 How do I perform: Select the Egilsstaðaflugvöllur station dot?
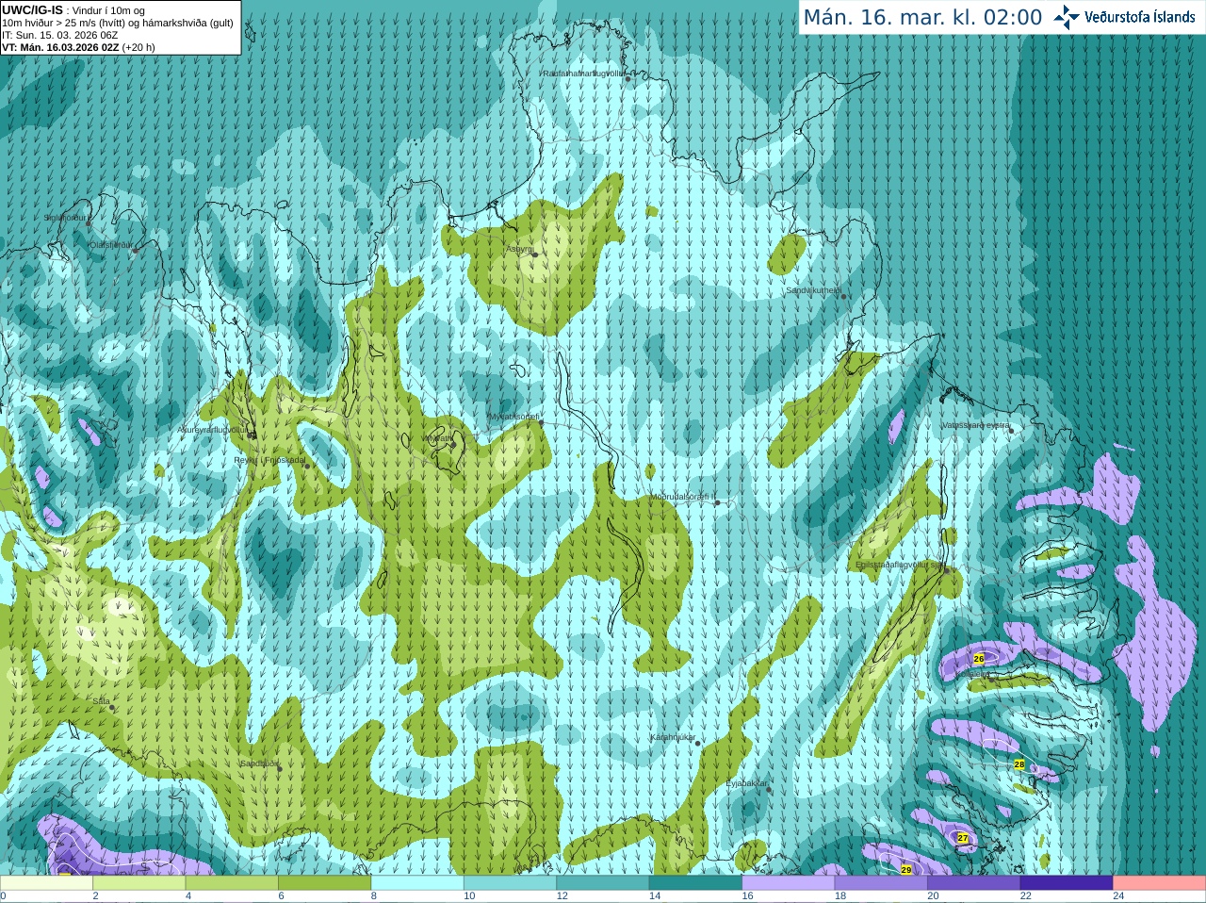[x=946, y=570]
